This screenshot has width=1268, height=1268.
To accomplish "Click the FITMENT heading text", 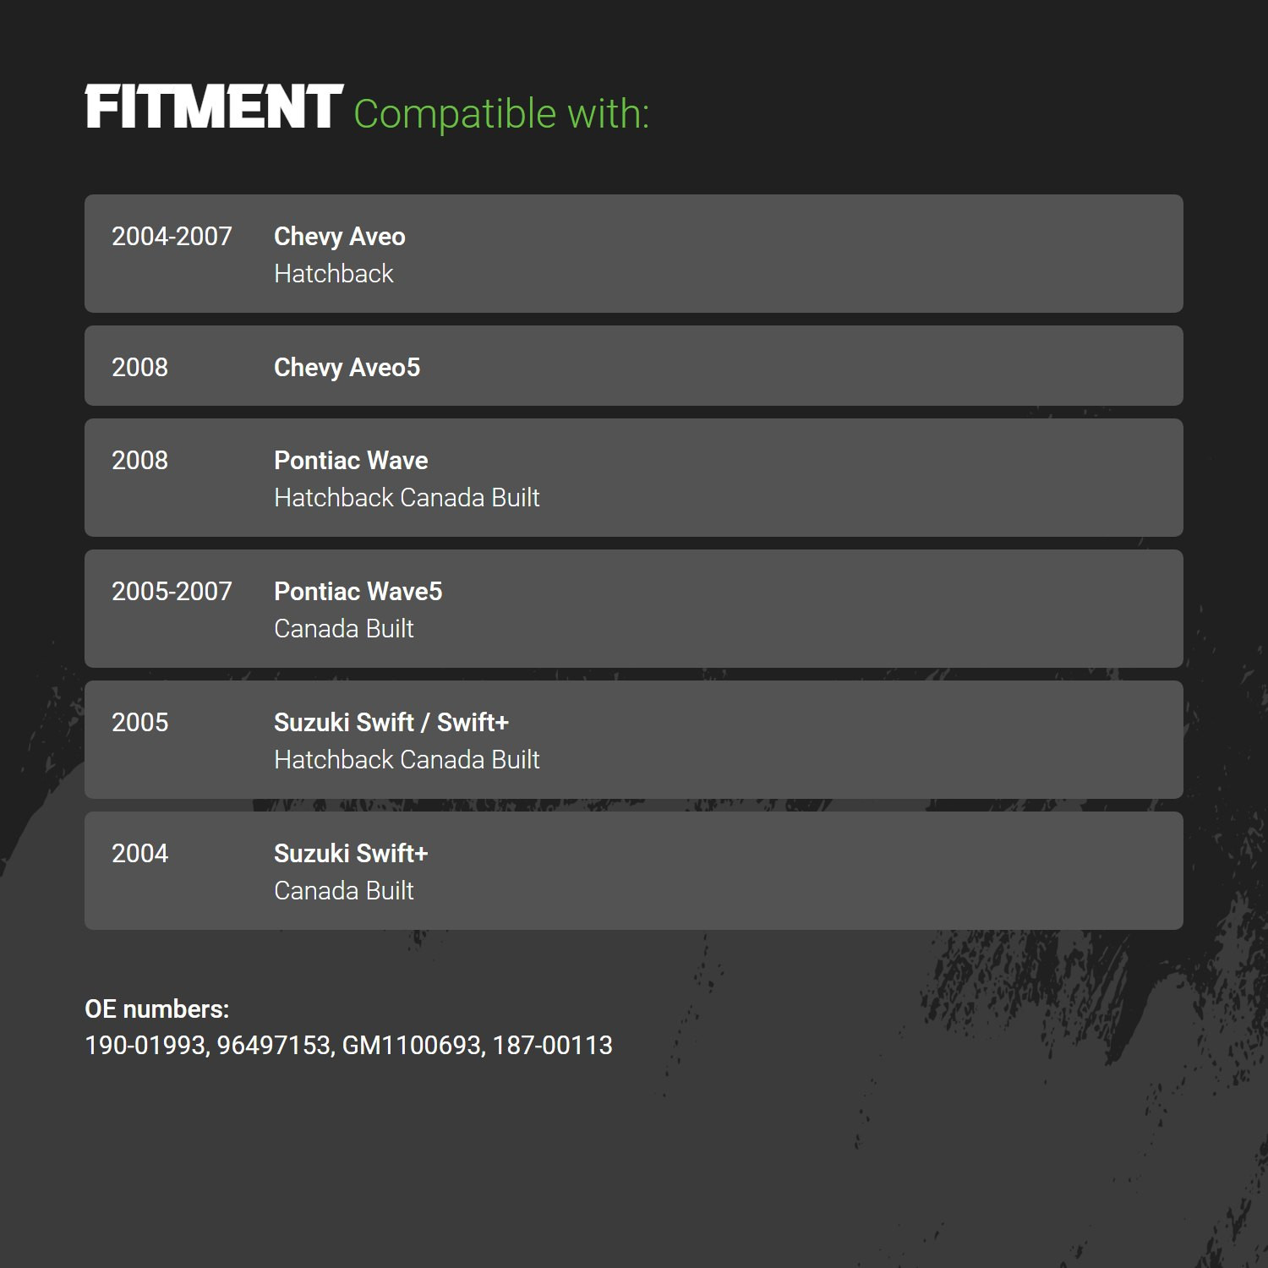I will point(214,107).
